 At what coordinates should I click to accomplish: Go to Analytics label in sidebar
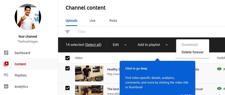[x=21, y=87]
